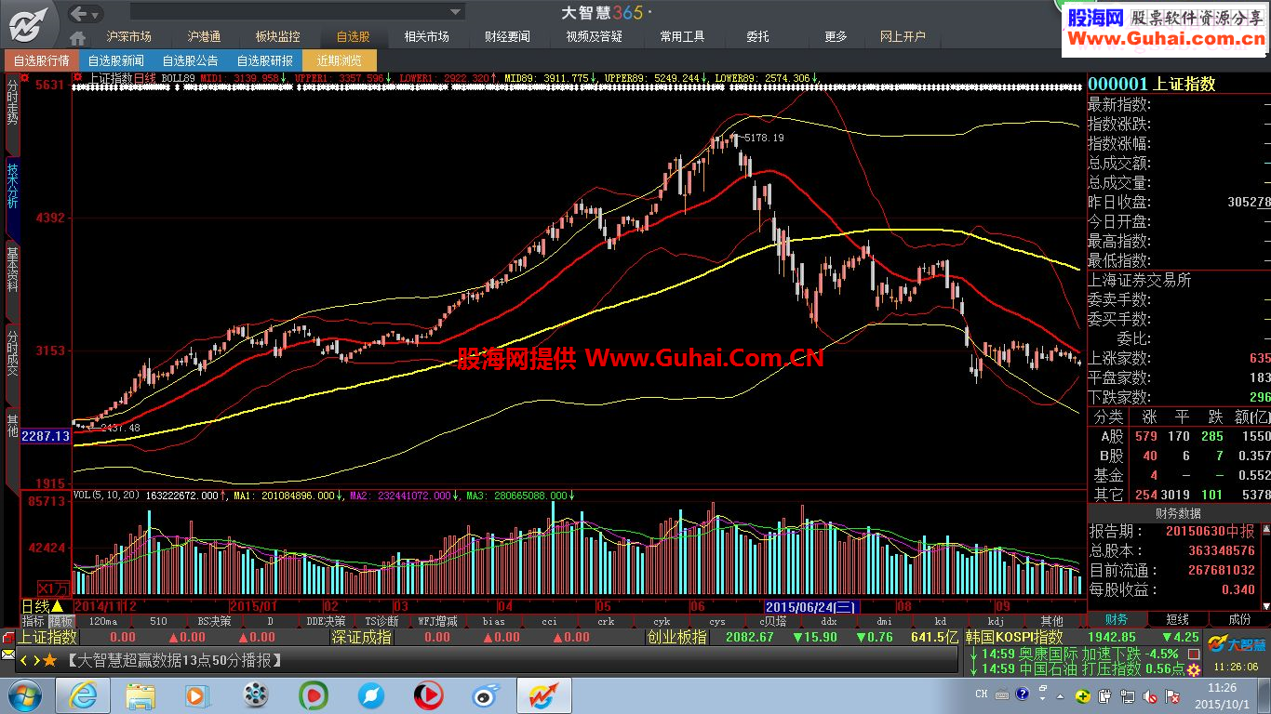Click the 000001 上证指数 title
This screenshot has width=1271, height=714.
(1152, 84)
